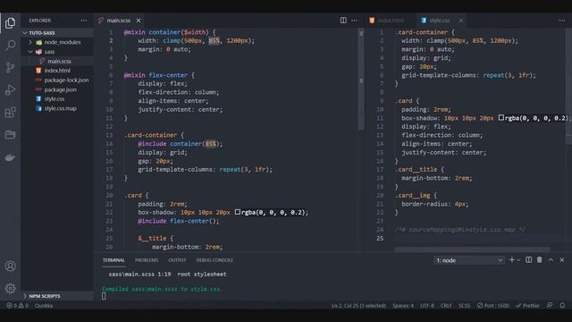Open the Source Control view
Image resolution: width=572 pixels, height=322 pixels.
click(x=10, y=67)
